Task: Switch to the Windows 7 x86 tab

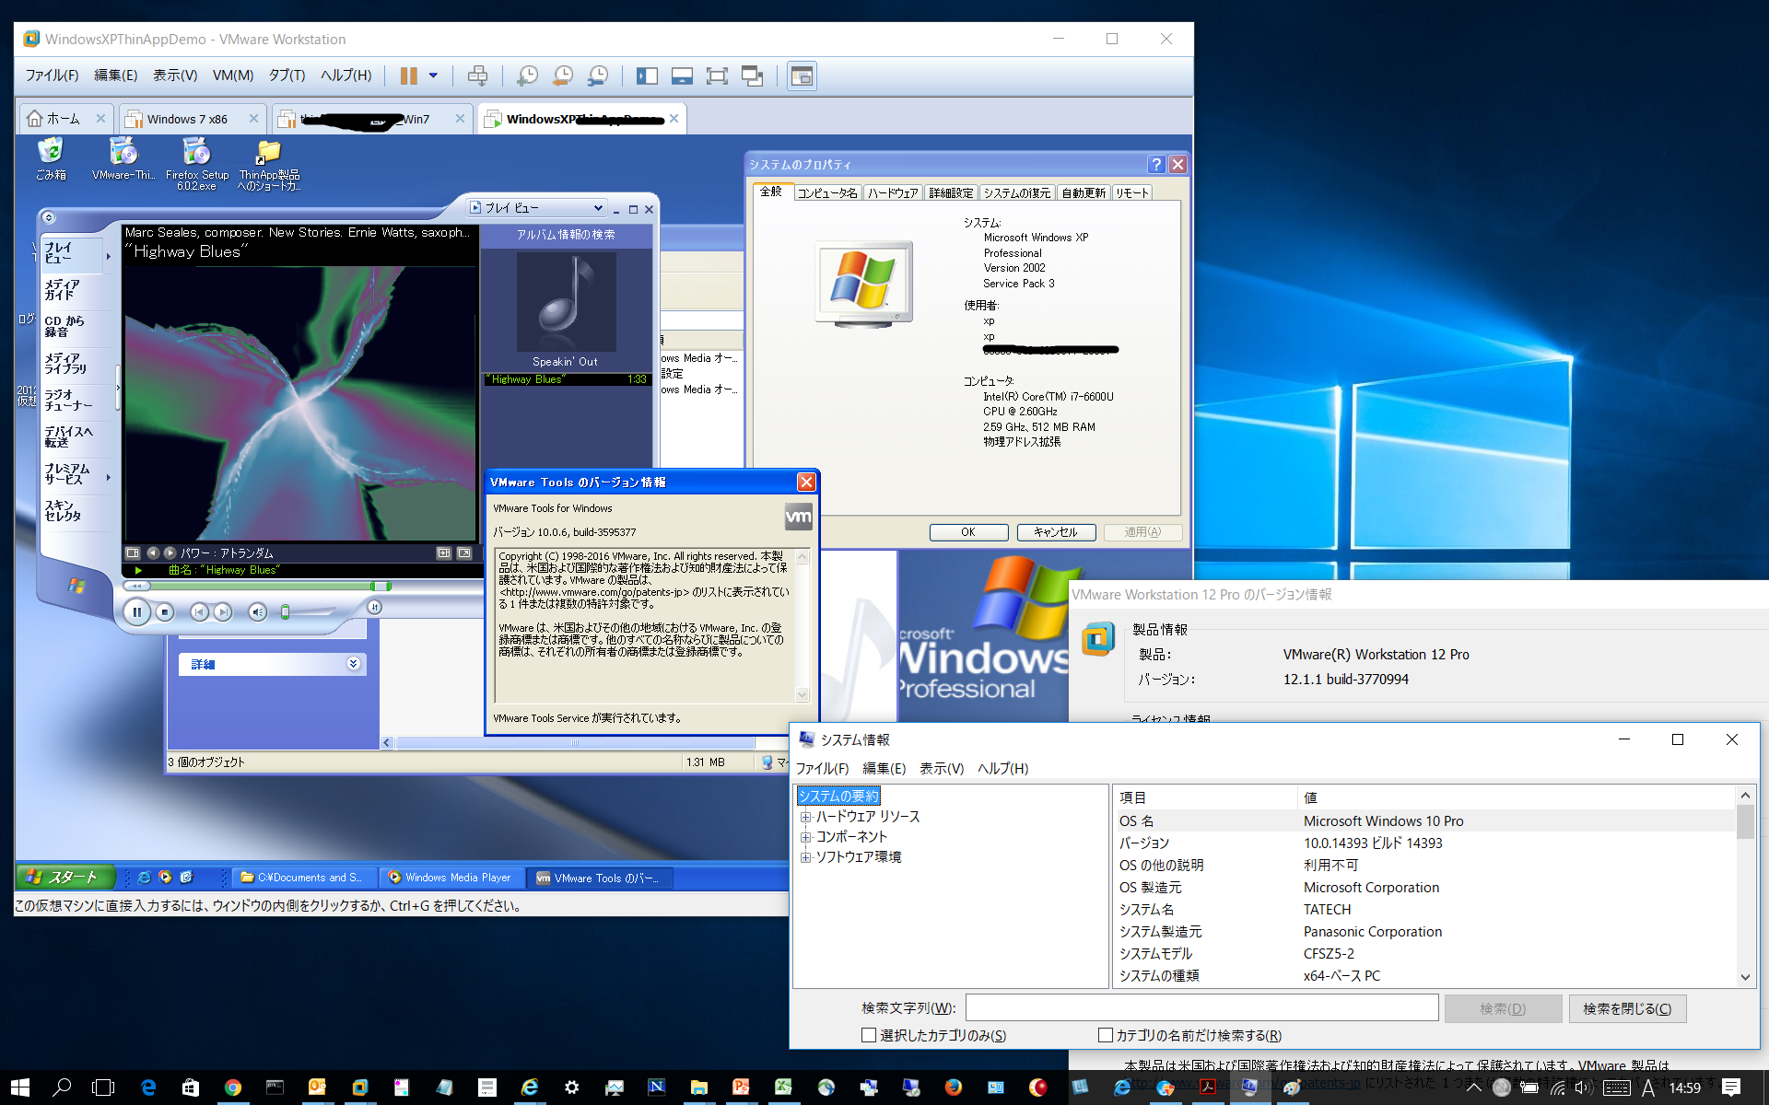Action: [187, 119]
